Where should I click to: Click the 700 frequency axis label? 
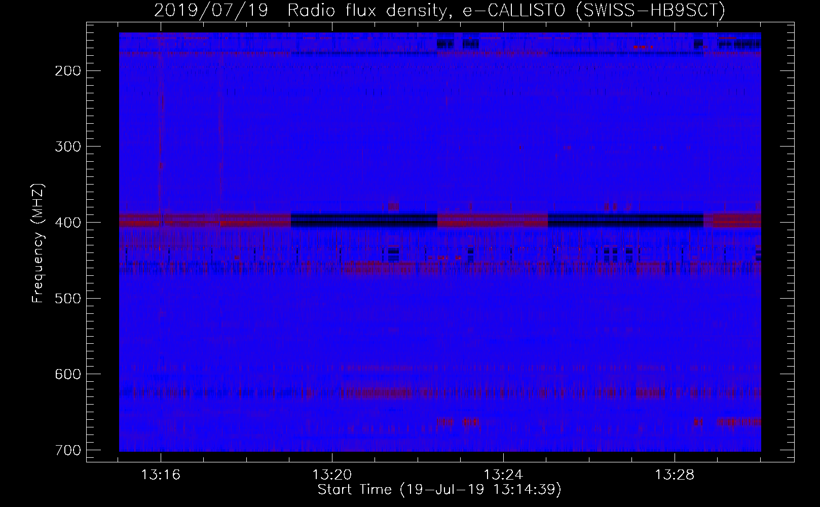(x=67, y=450)
